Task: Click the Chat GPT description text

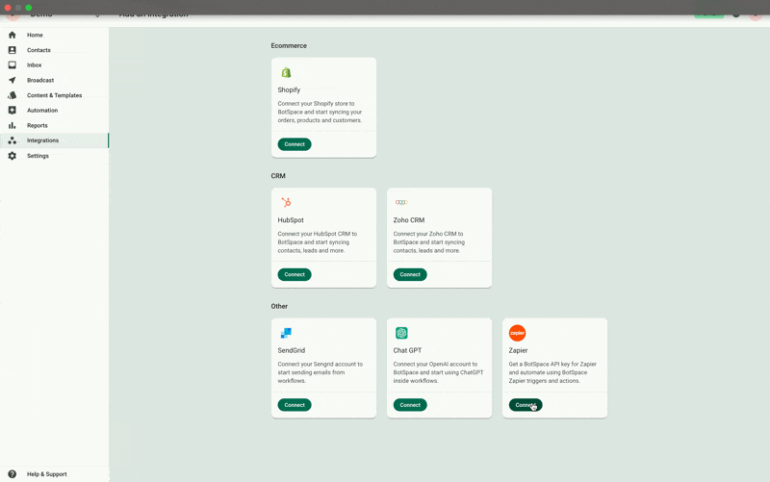Action: [438, 372]
